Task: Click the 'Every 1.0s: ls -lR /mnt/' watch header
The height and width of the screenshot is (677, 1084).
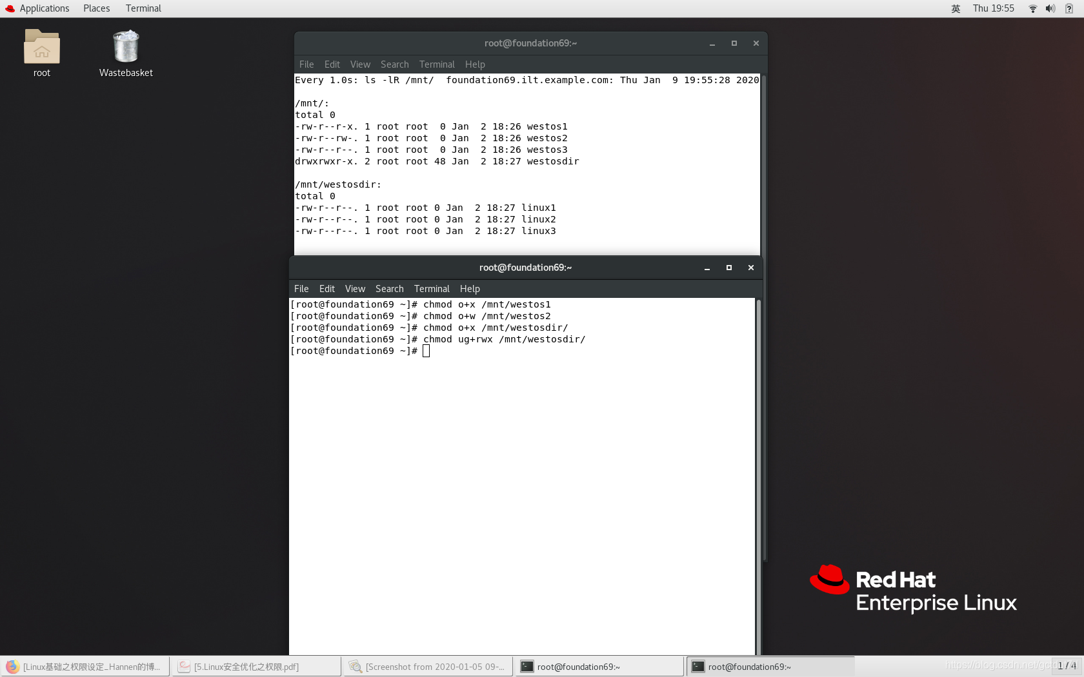Action: (365, 80)
